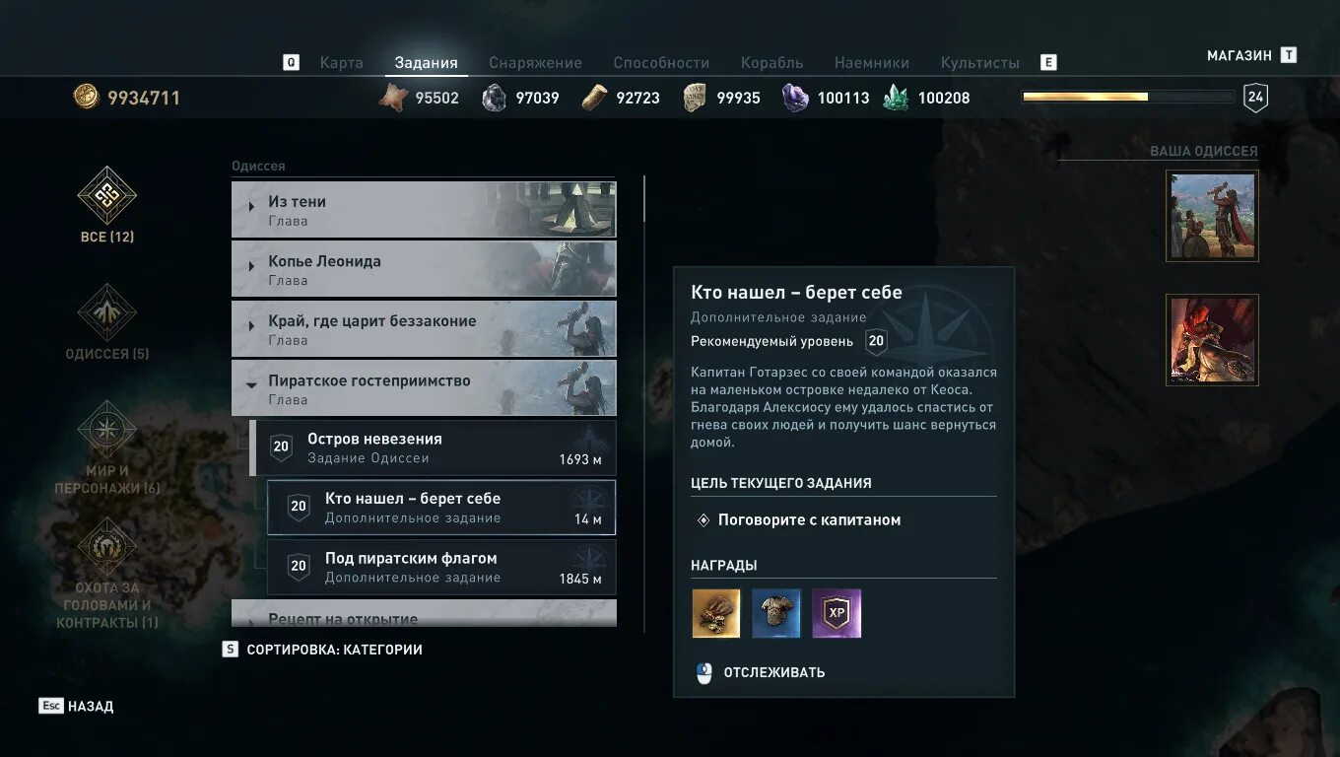Screen dimensions: 1340x757
Task: Expand the Из тени chapter
Action: coord(424,210)
